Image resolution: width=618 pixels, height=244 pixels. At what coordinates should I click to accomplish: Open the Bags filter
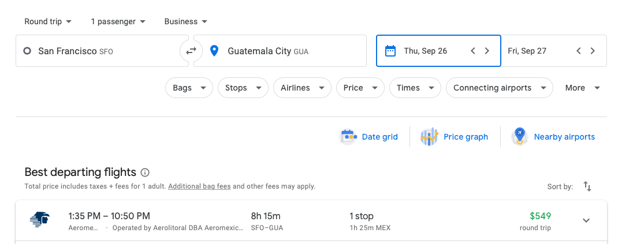coord(189,88)
